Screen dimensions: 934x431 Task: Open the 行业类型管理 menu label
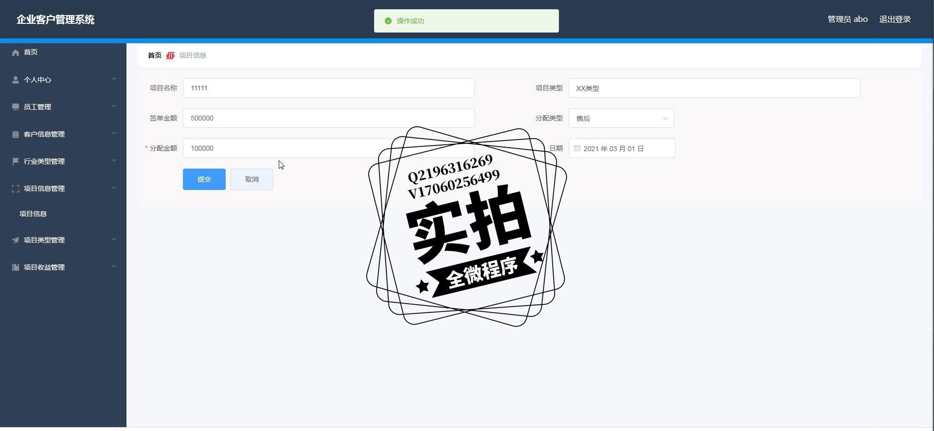(x=44, y=161)
